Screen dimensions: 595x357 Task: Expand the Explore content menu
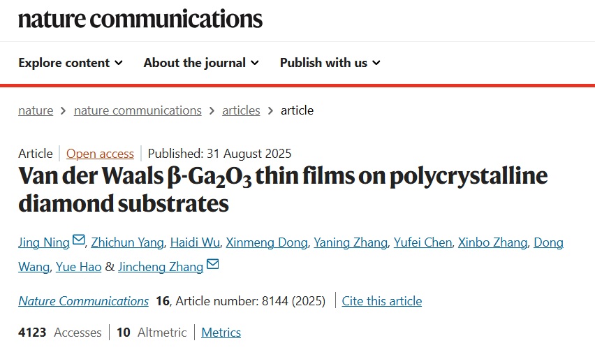click(71, 63)
